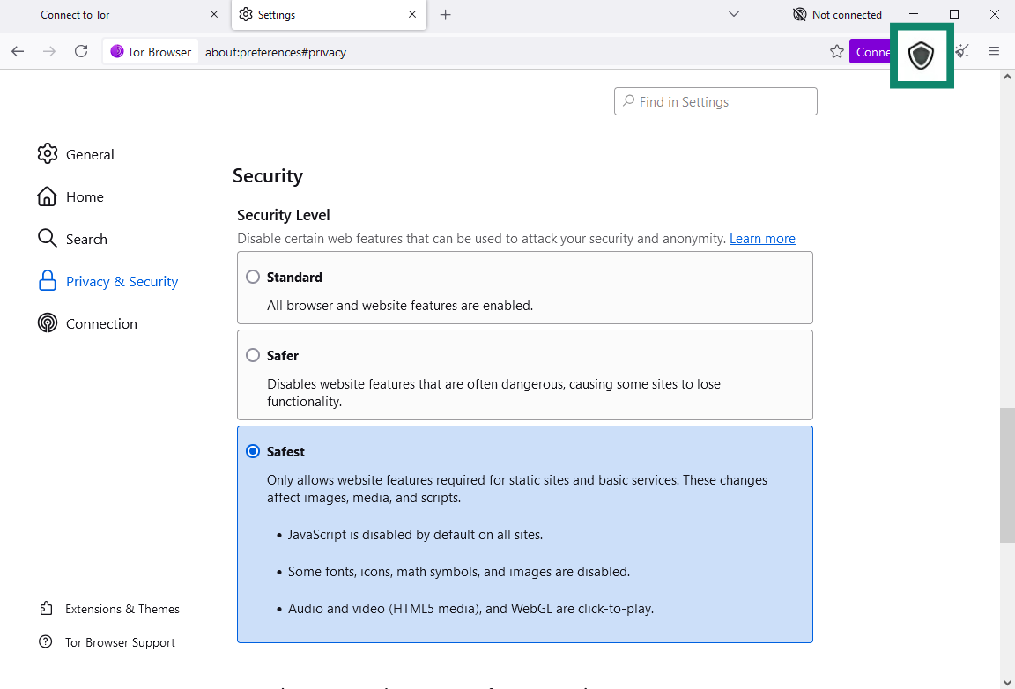This screenshot has height=689, width=1015.
Task: Click the Find in Settings search field
Action: 715,101
